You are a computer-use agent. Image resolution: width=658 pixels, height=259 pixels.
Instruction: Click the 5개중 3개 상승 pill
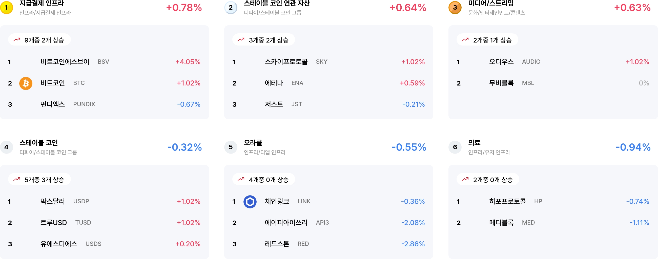(39, 179)
